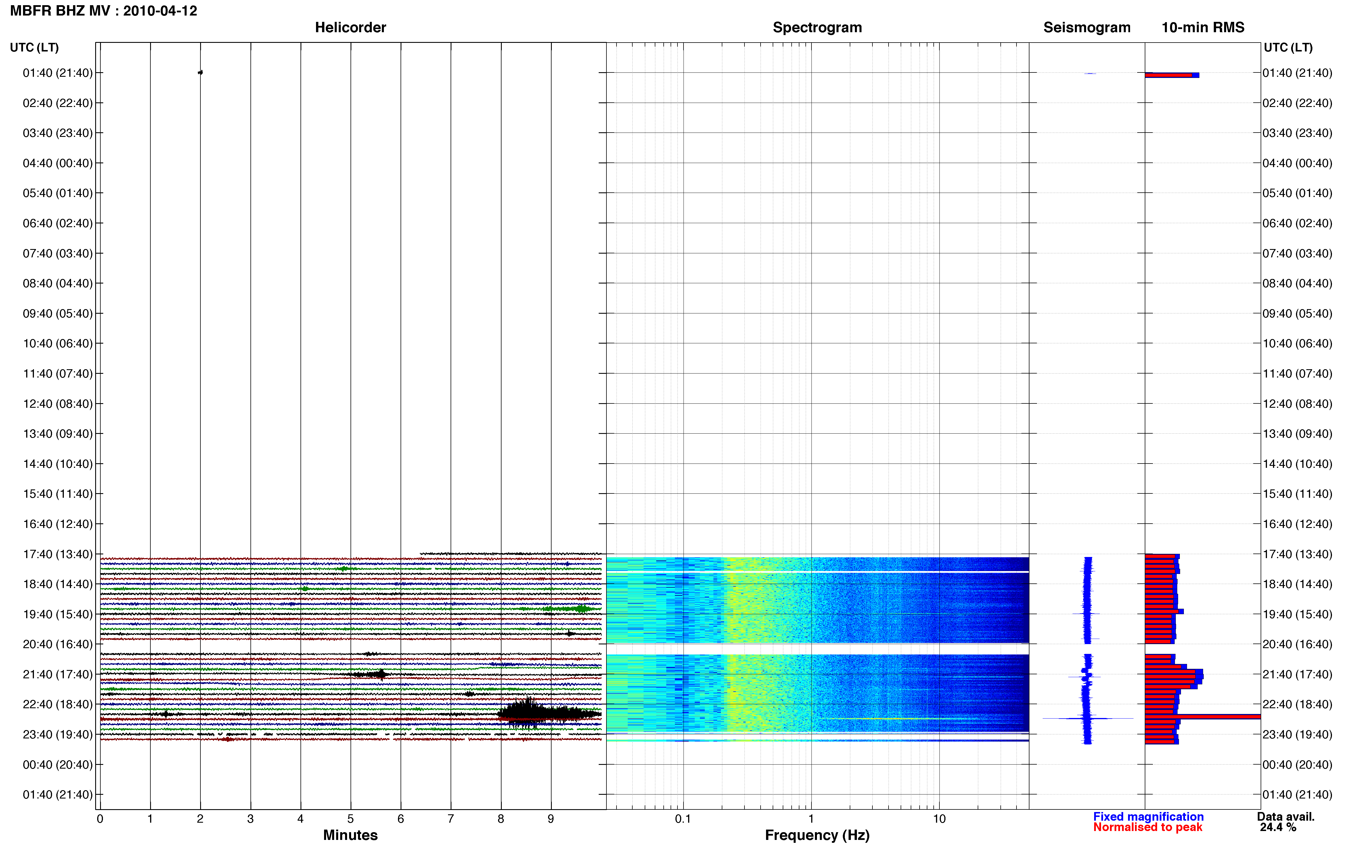
Task: Click the '5' tick on the Minutes axis
Action: click(x=351, y=819)
